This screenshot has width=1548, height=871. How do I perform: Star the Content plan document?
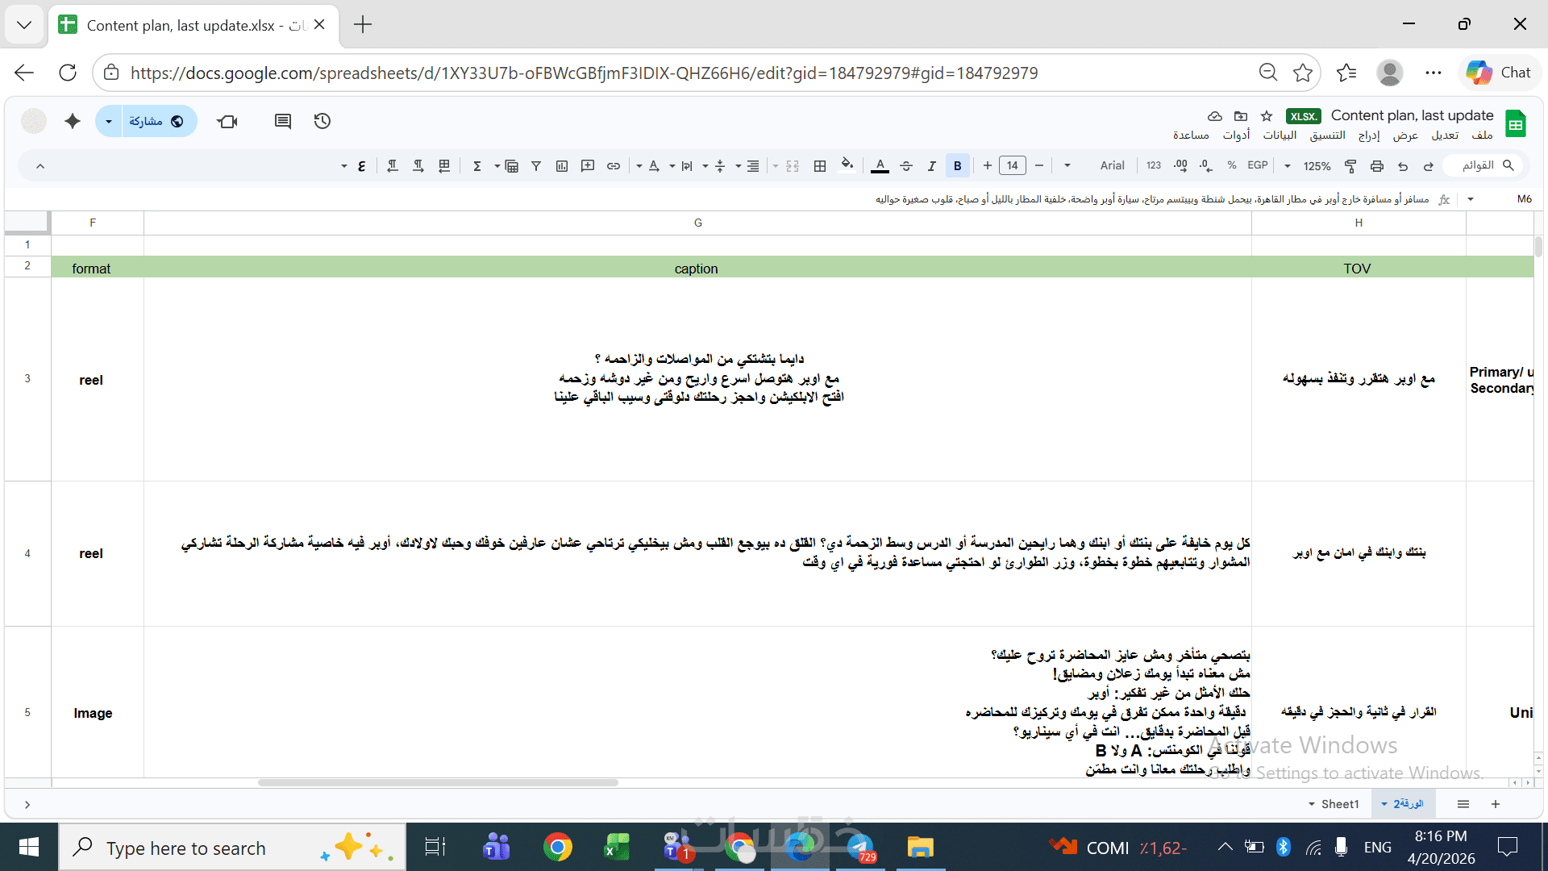pyautogui.click(x=1267, y=116)
